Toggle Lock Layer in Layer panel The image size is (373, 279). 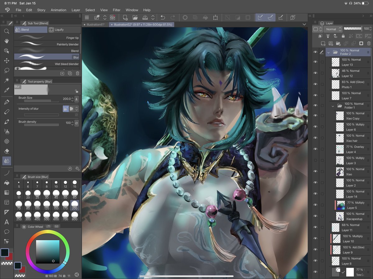point(343,36)
